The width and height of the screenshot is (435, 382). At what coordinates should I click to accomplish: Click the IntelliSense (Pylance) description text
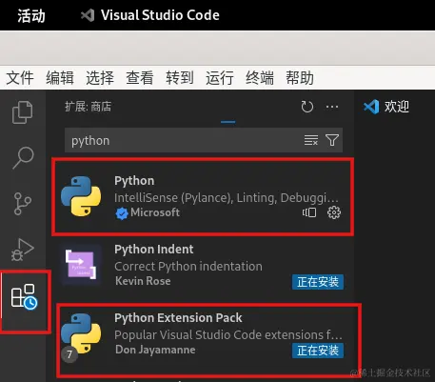(227, 198)
